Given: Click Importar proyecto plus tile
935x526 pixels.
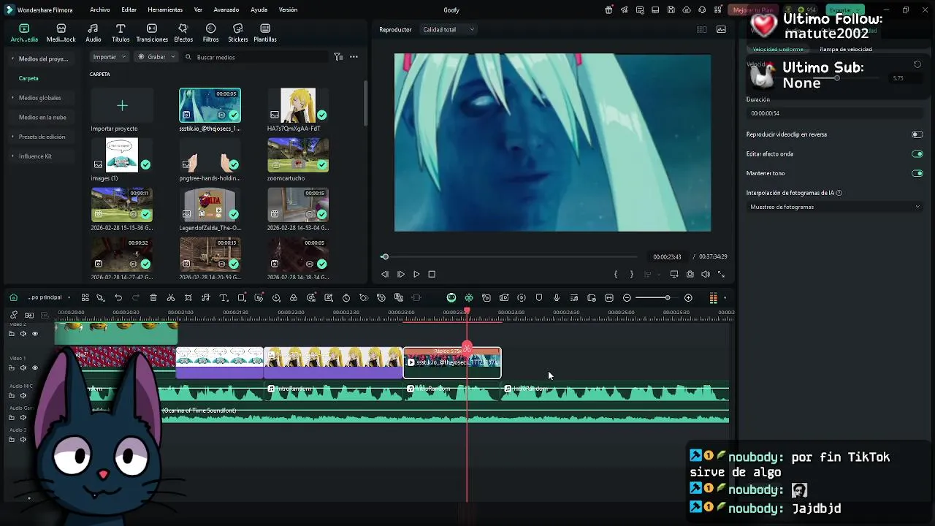Looking at the screenshot, I should [122, 106].
